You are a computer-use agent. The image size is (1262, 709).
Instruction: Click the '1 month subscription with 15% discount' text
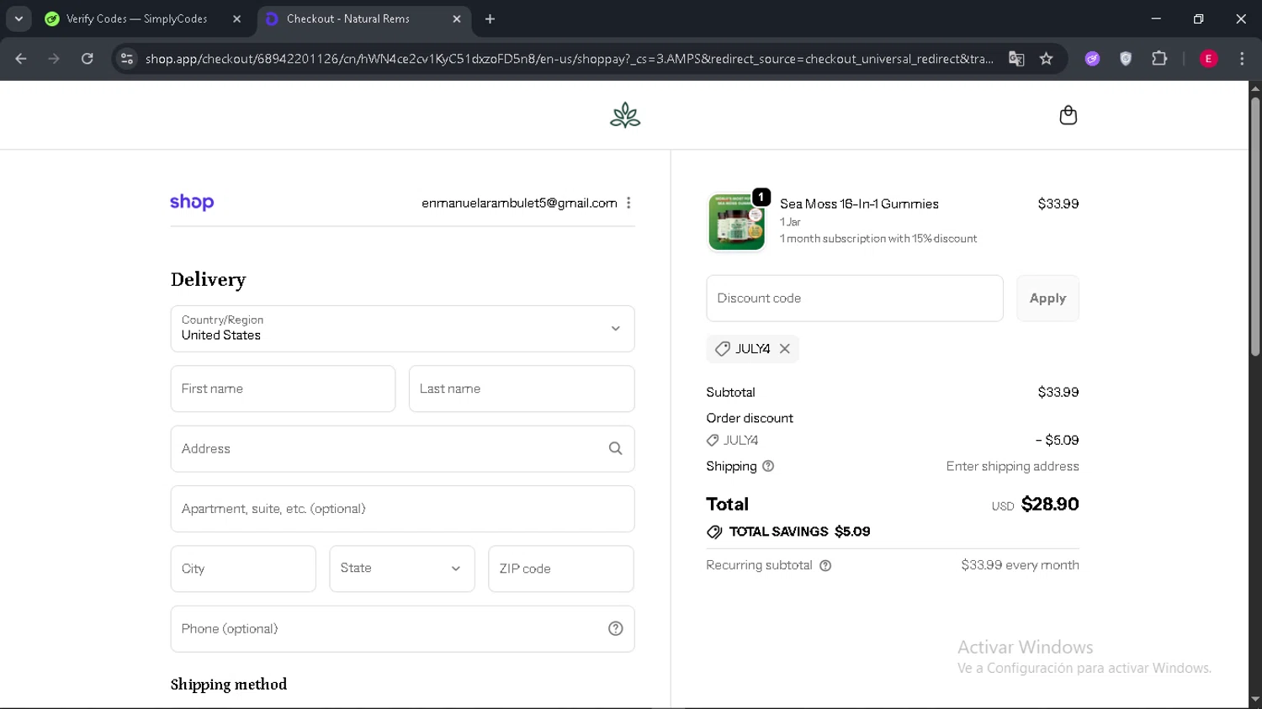point(878,239)
